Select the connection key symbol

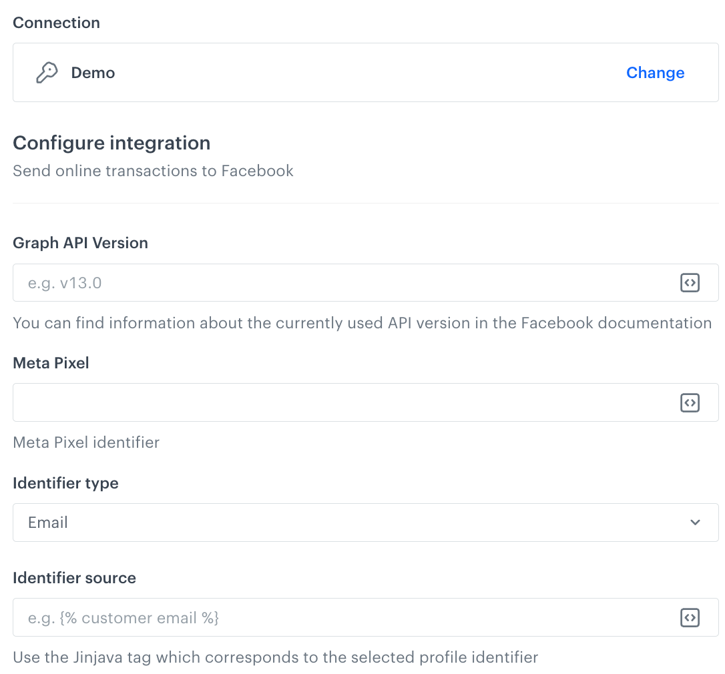[x=46, y=72]
